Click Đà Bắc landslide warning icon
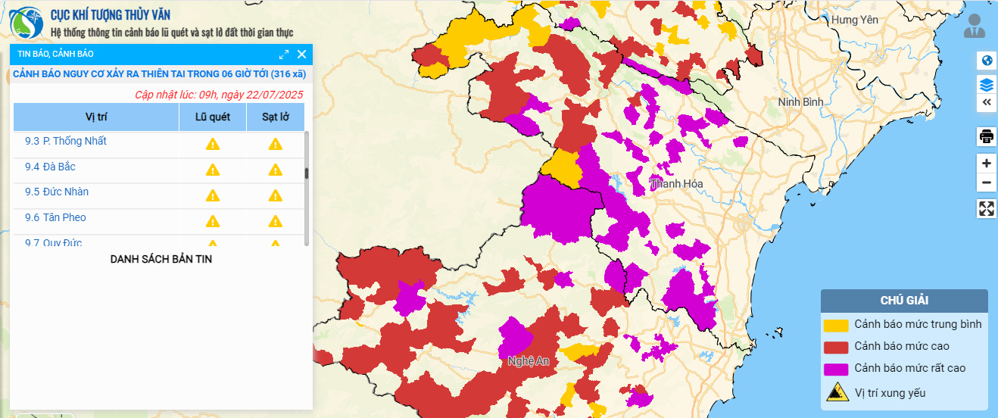 point(275,170)
